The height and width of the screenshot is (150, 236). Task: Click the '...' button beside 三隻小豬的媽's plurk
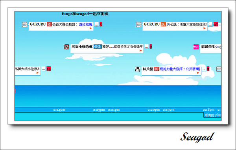(147, 47)
